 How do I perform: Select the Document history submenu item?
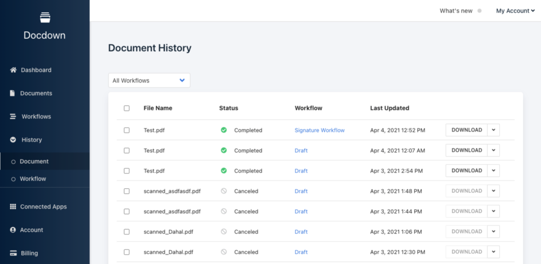34,161
